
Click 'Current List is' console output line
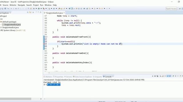point(52,82)
